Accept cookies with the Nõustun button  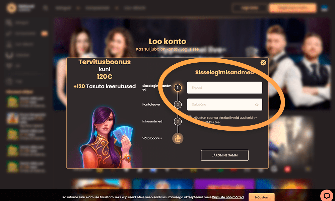pyautogui.click(x=262, y=197)
